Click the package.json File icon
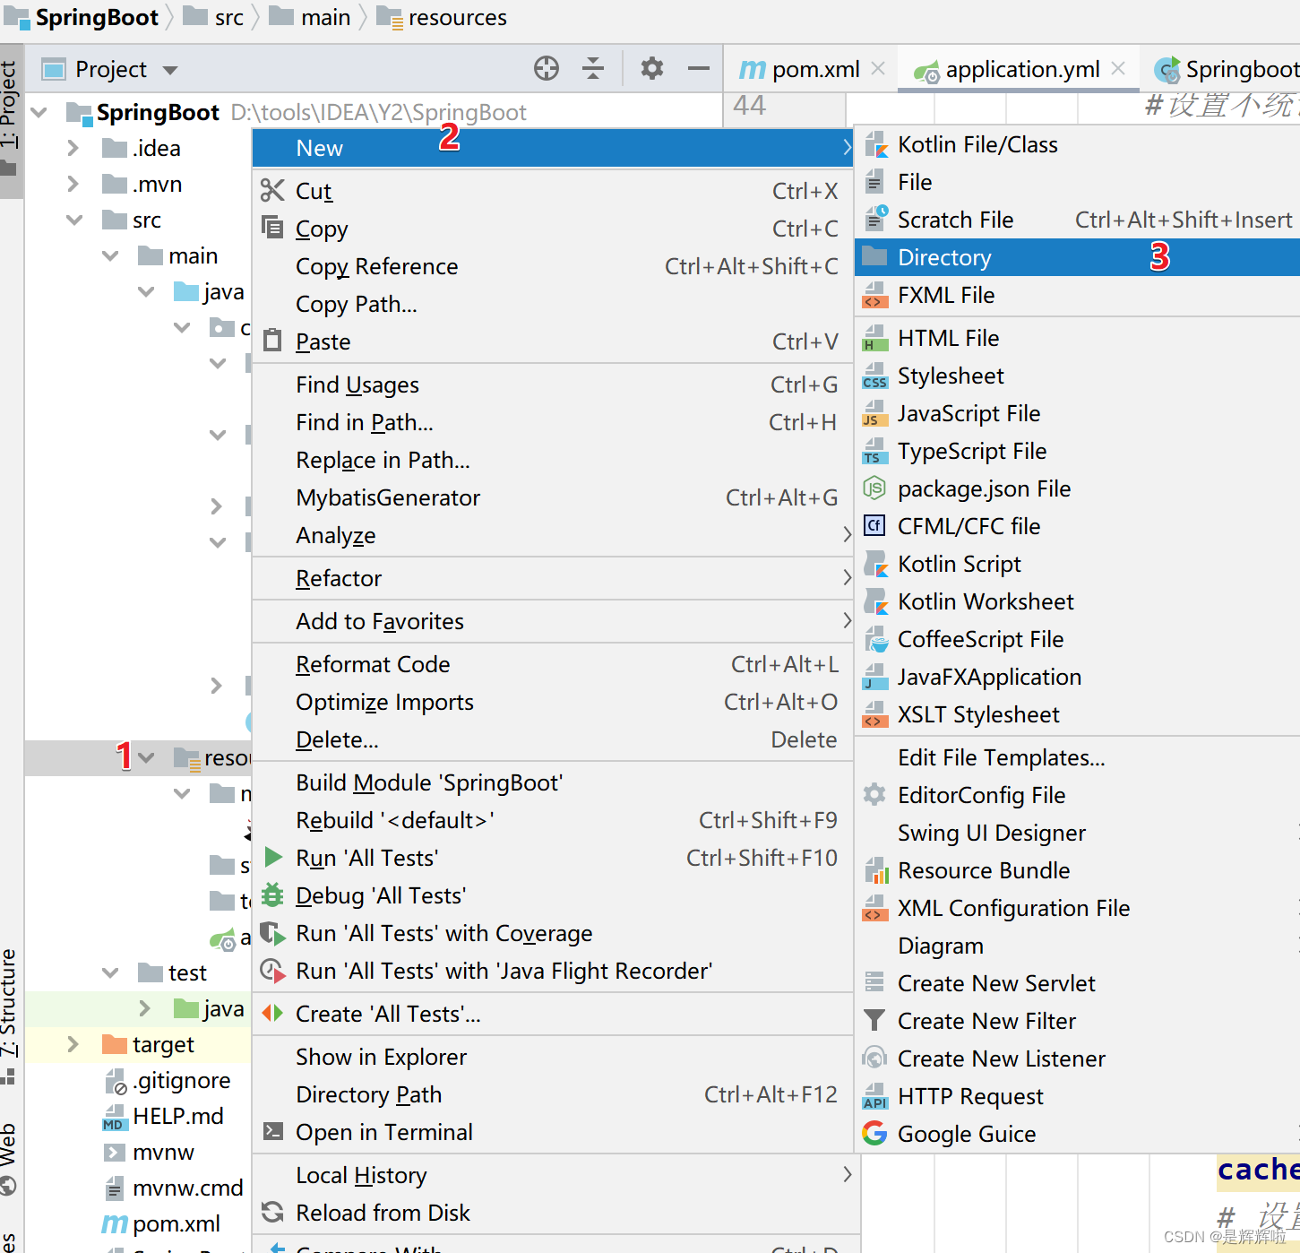 tap(874, 488)
